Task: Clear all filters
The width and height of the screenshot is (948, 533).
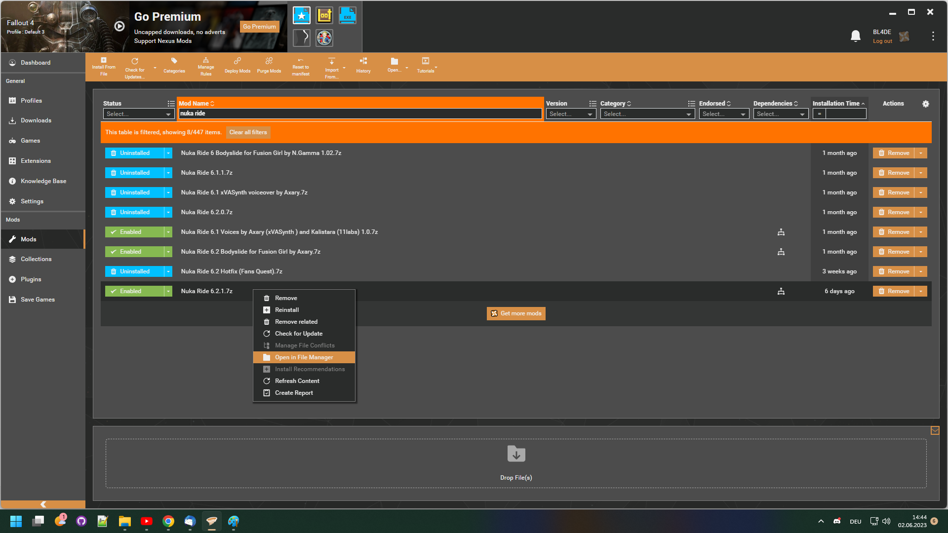Action: [248, 132]
